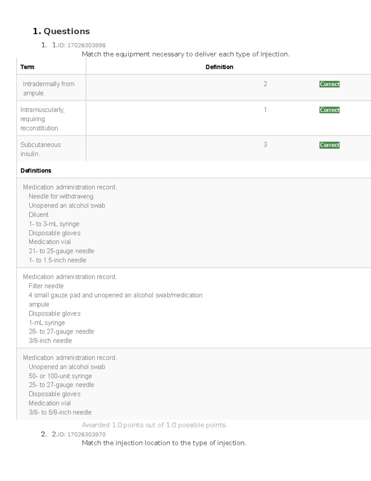Select the "Term" column header
The image size is (371, 481).
point(27,67)
